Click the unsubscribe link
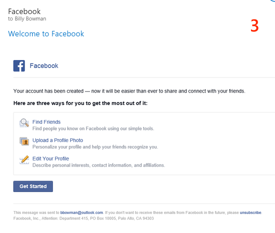Viewport: 275px width, 233px height. (x=250, y=212)
